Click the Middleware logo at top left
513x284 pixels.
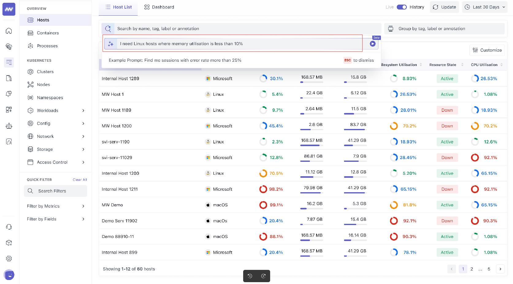pos(9,9)
